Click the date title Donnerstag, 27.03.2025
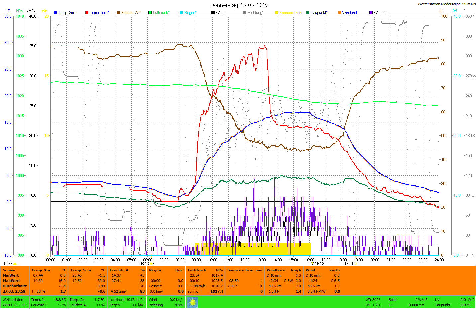This screenshot has width=476, height=309. pos(238,5)
